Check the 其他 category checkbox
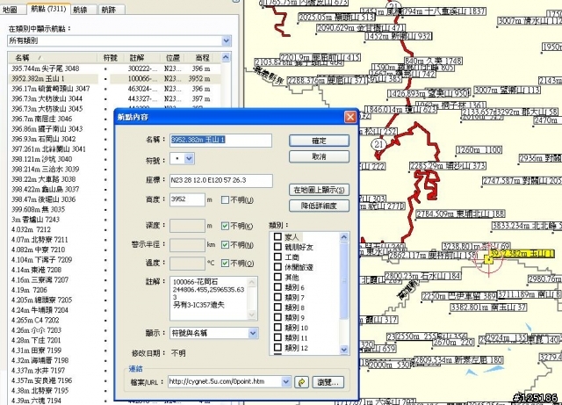Viewport: 562px width, 405px height. pos(277,277)
